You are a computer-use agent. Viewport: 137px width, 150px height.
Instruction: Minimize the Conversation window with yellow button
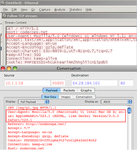coord(9,68)
